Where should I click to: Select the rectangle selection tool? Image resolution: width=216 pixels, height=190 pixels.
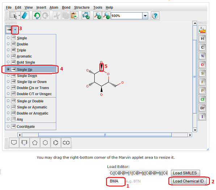coord(13,16)
